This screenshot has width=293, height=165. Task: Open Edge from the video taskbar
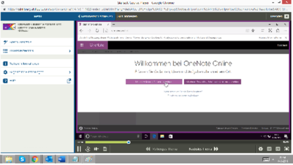(154, 136)
